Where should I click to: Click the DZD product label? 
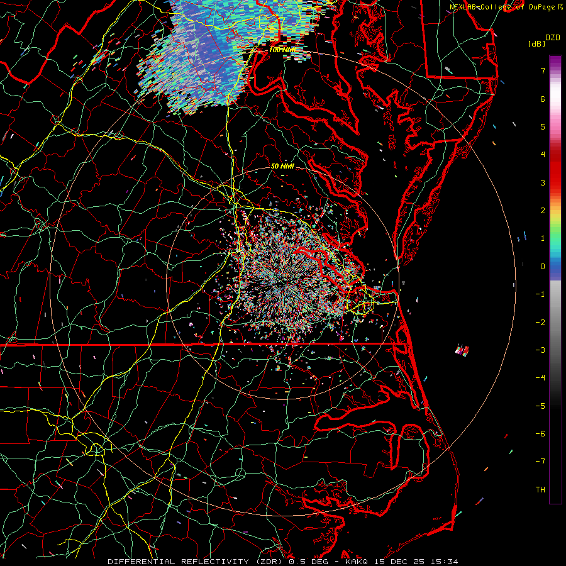tap(553, 38)
